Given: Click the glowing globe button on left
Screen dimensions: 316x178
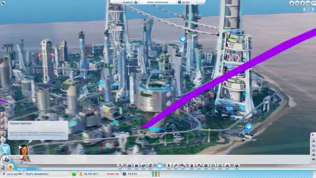Looking at the screenshot, I should [5, 149].
